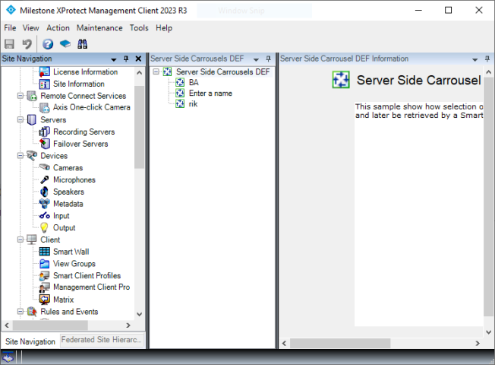The width and height of the screenshot is (495, 365).
Task: Select the rik carrousel item
Action: click(x=193, y=104)
